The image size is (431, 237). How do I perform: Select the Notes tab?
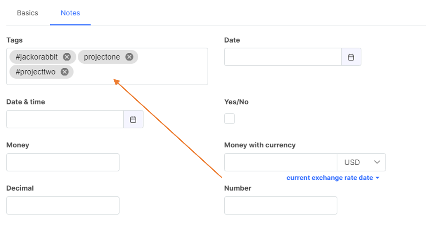tap(70, 13)
